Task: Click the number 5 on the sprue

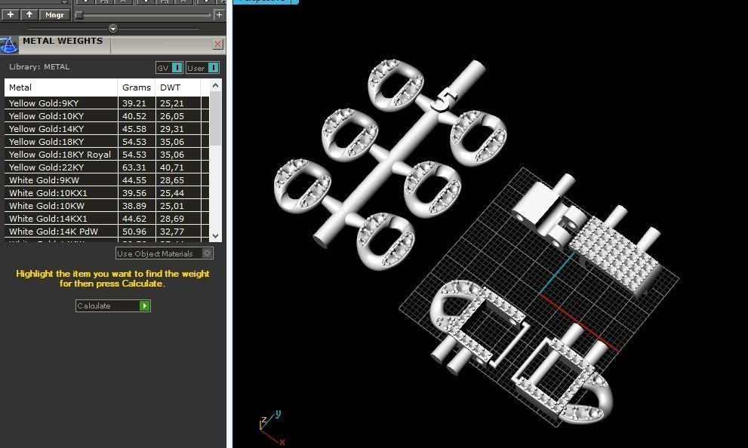Action: click(x=445, y=100)
